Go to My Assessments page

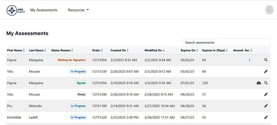[44, 10]
